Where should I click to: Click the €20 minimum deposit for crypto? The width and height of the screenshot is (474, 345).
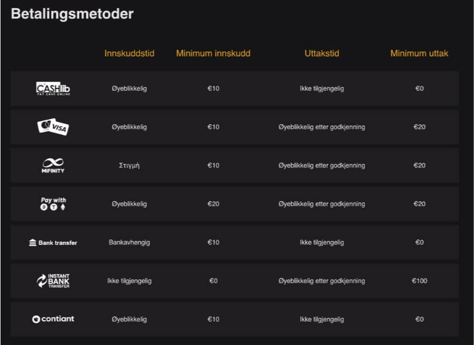point(213,204)
